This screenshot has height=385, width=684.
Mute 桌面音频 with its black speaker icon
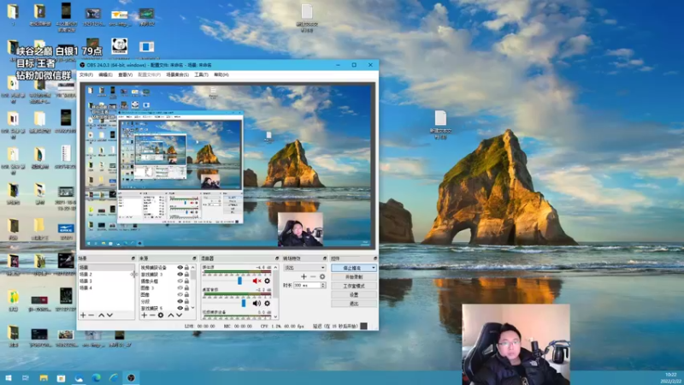(x=256, y=303)
